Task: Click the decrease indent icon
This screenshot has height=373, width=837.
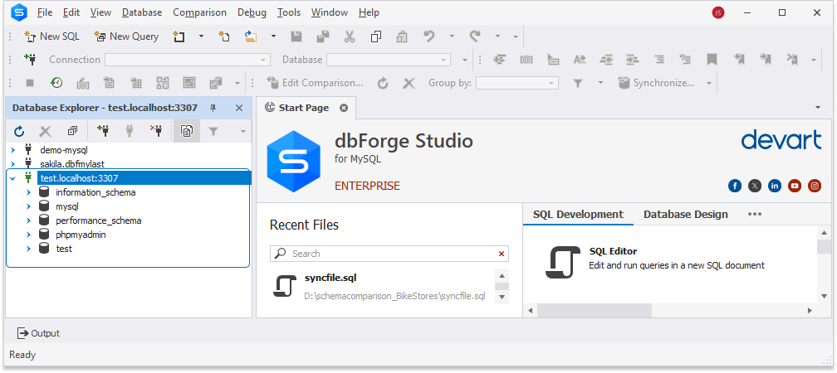Action: pos(606,60)
